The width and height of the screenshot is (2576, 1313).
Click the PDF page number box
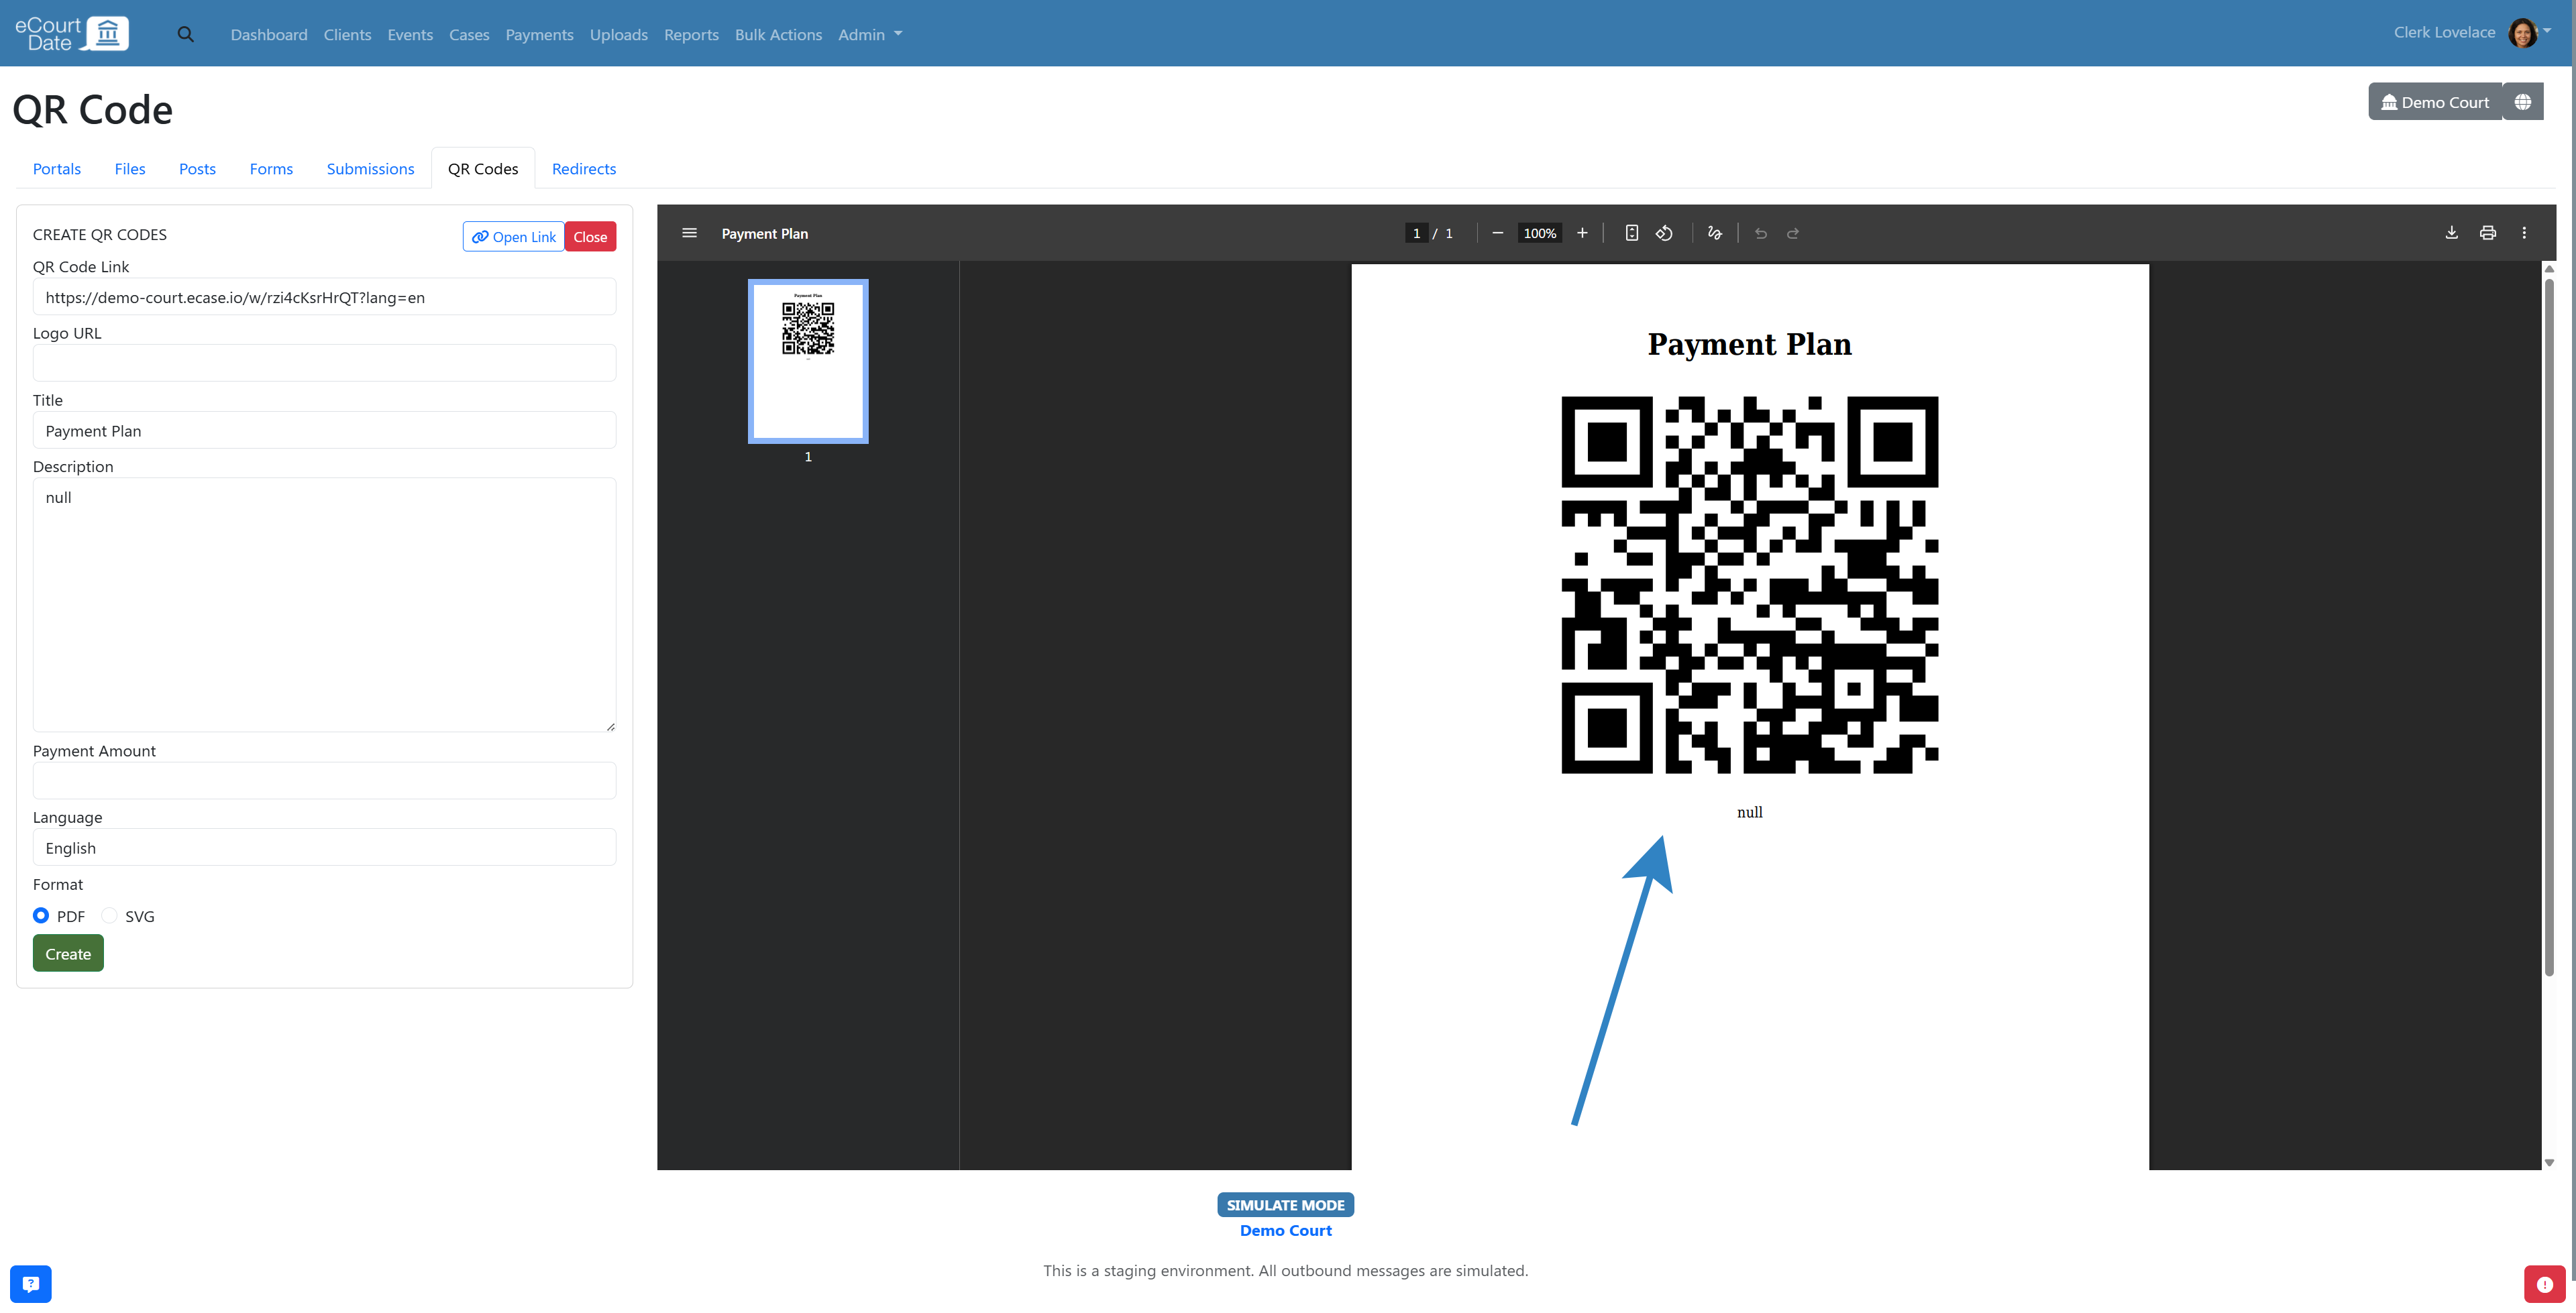(1416, 233)
